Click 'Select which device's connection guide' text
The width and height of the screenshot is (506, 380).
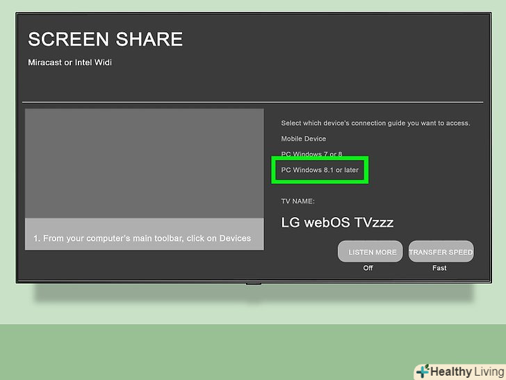pyautogui.click(x=375, y=123)
